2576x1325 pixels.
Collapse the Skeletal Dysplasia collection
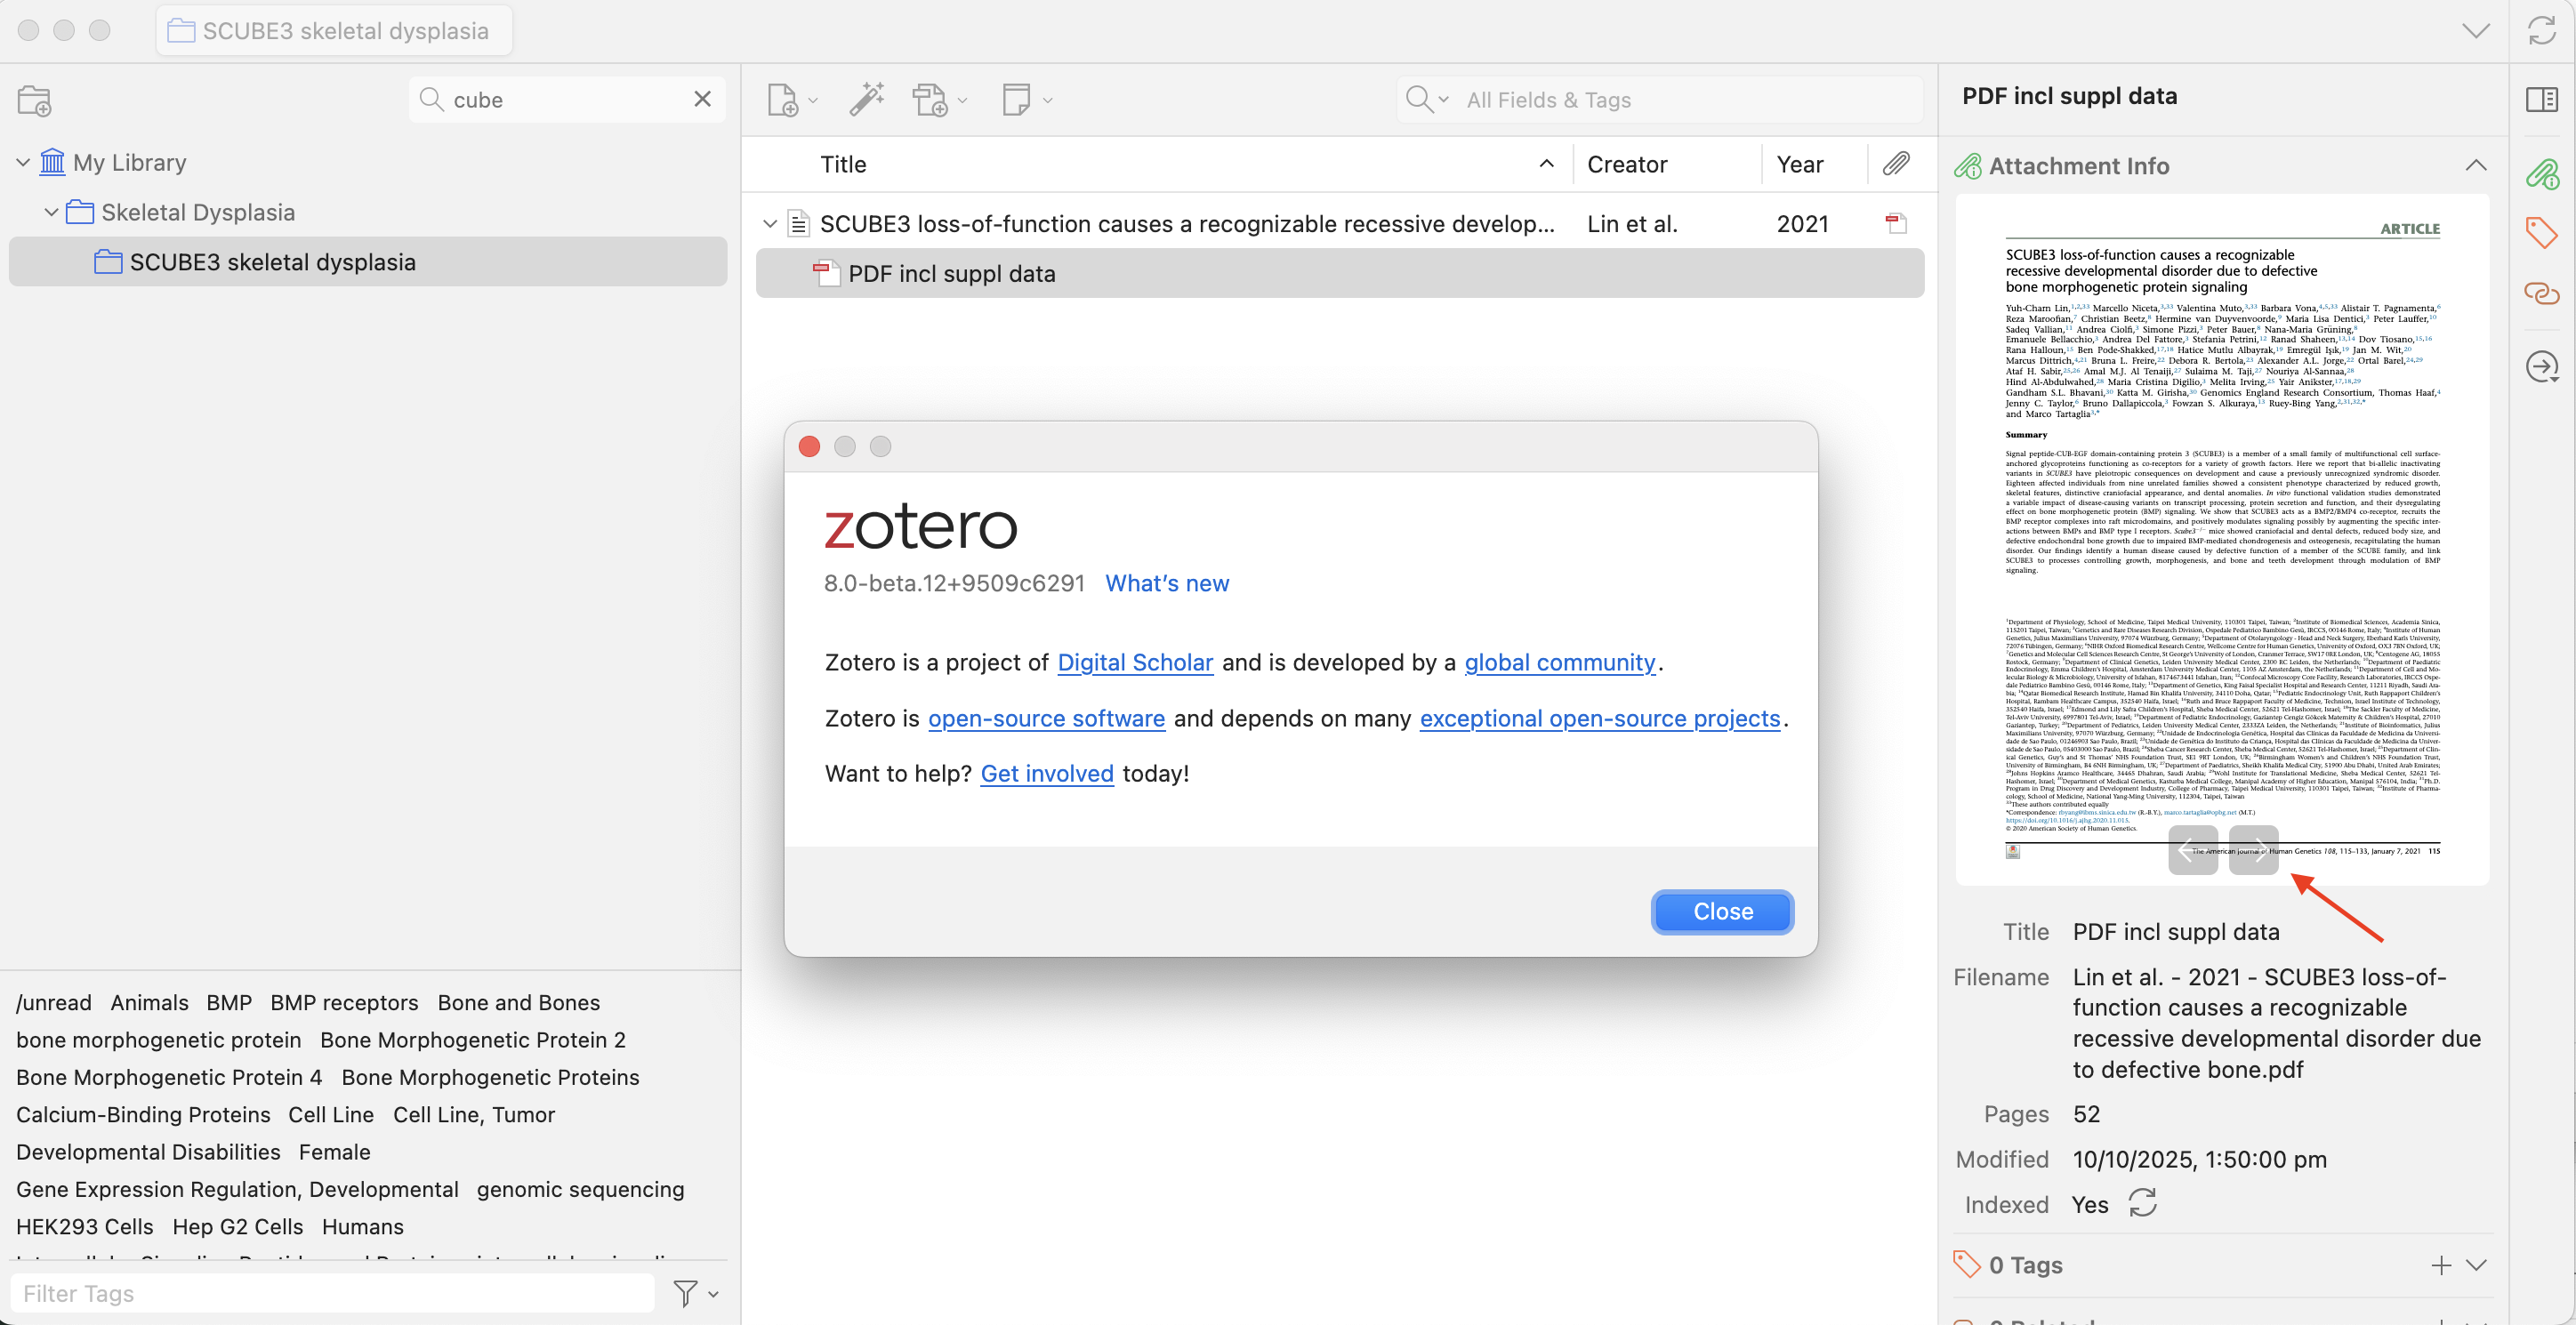pyautogui.click(x=51, y=212)
